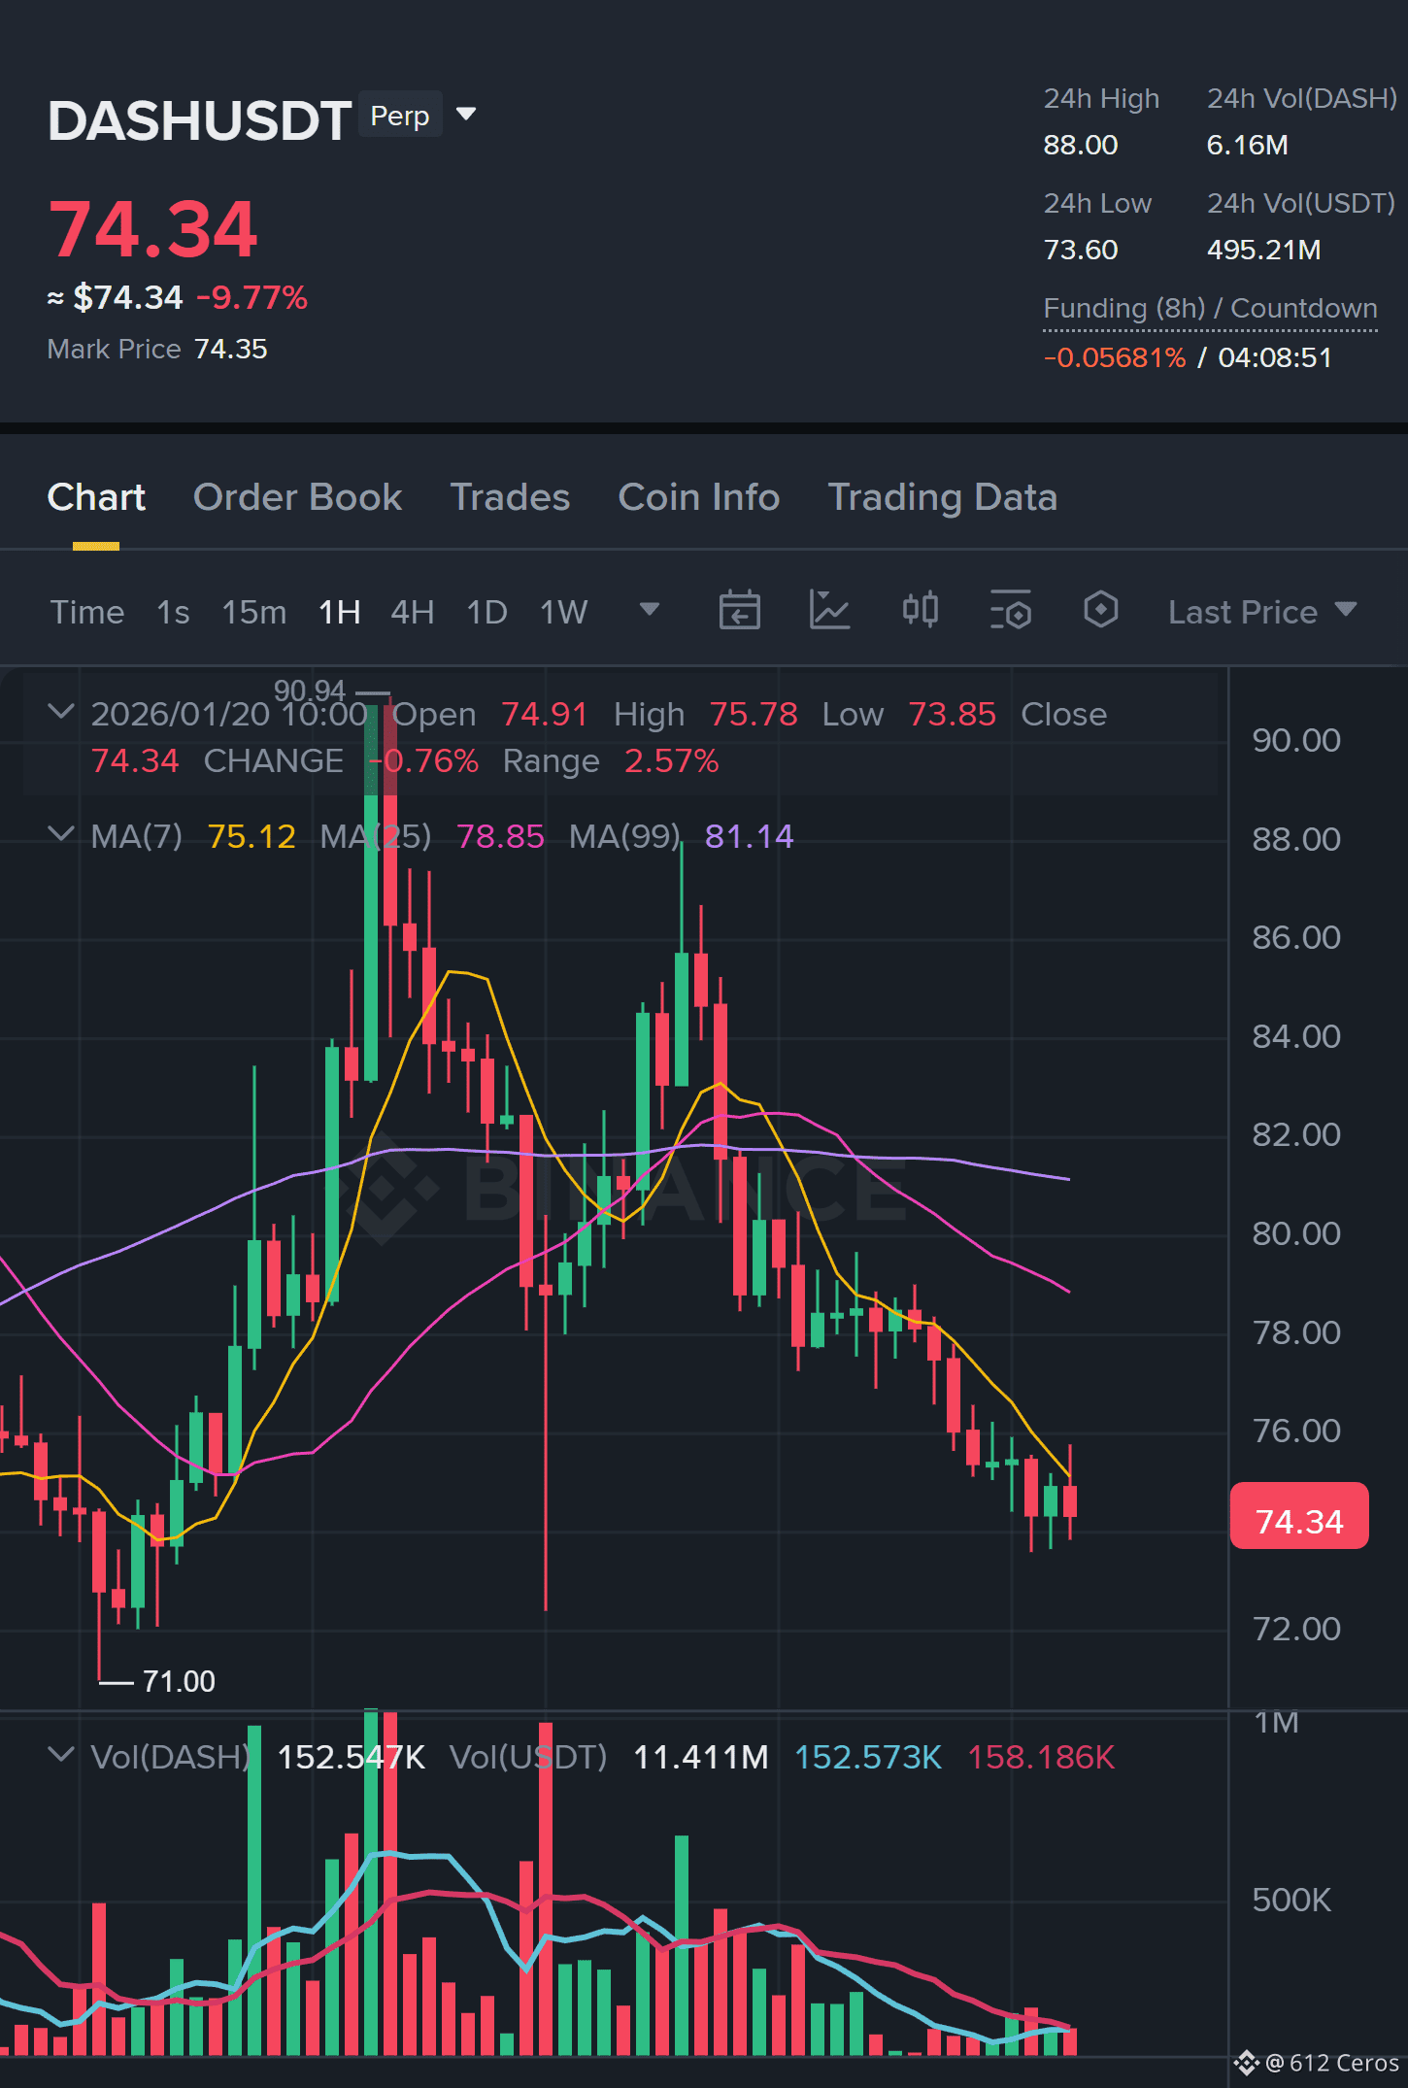1408x2088 pixels.
Task: Collapse the MA(7) indicator legend chevron
Action: (x=60, y=834)
